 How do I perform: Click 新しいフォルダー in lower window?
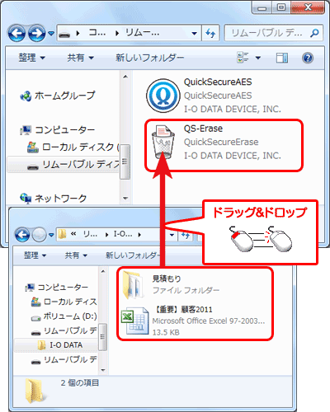coord(133,255)
